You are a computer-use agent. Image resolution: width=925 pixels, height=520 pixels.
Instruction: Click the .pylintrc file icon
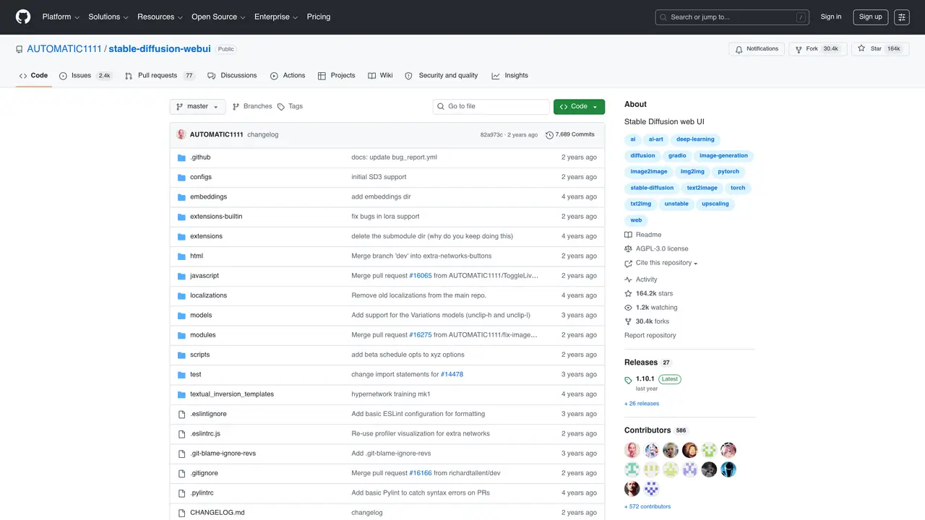(x=182, y=493)
